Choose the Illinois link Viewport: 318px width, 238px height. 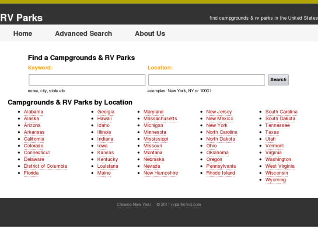(x=104, y=132)
